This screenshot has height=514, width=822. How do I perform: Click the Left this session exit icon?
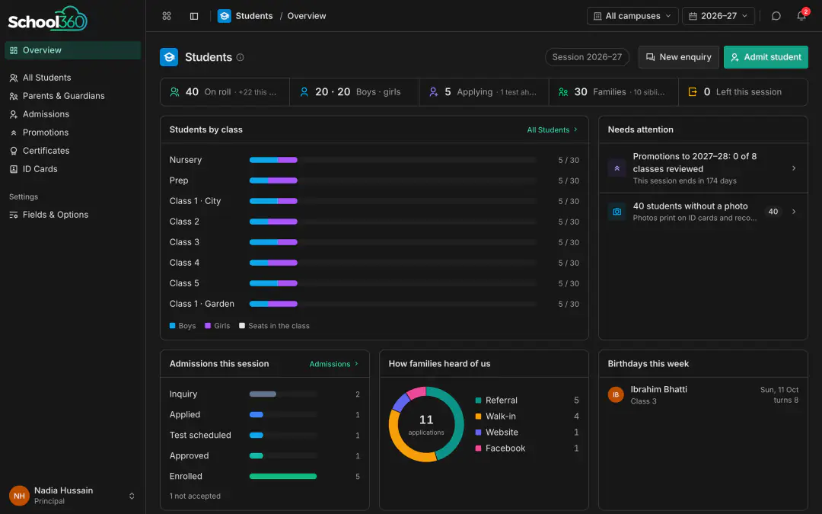point(693,92)
